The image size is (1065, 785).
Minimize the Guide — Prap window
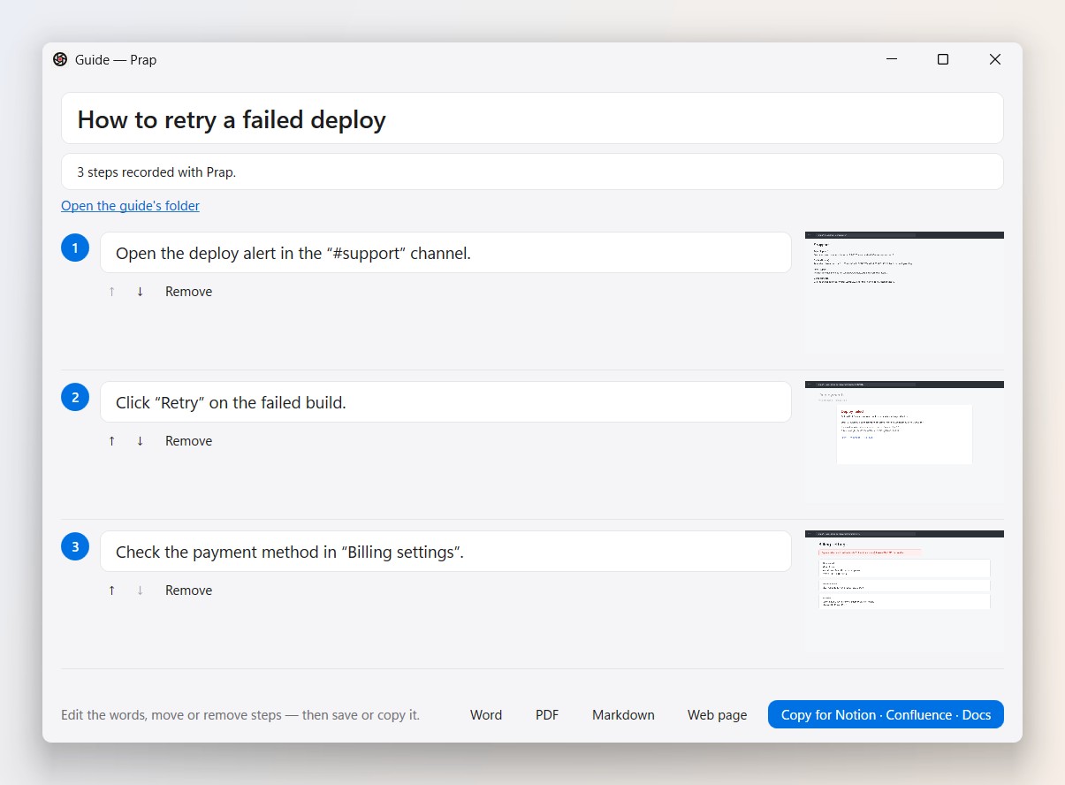891,59
